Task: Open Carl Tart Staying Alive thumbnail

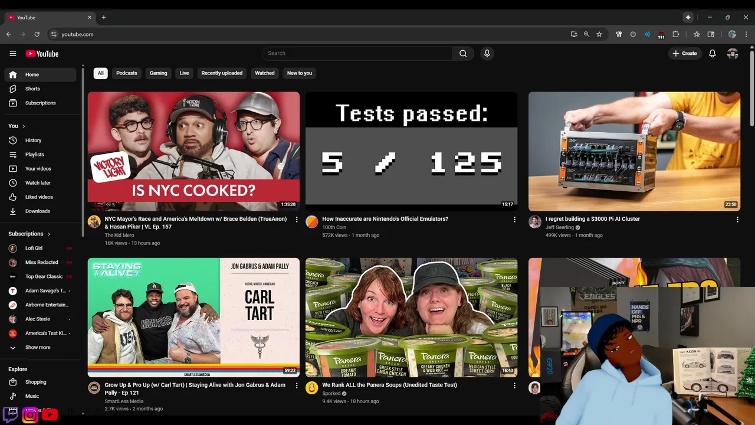Action: (x=193, y=317)
